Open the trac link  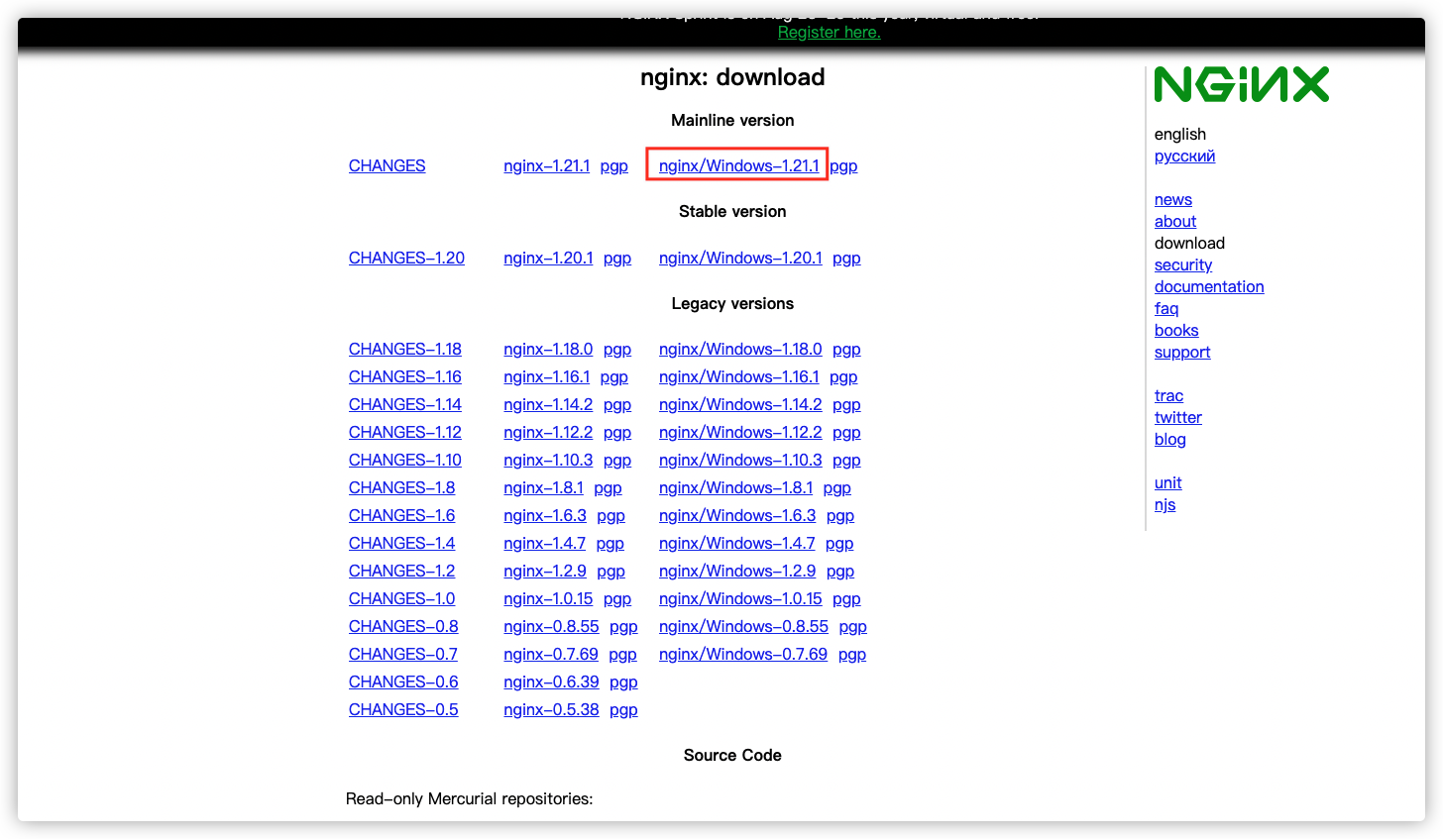pos(1168,396)
